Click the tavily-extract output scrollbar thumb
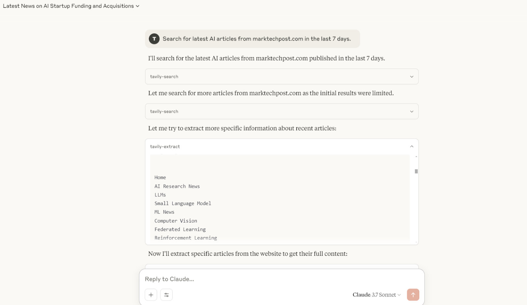 pyautogui.click(x=416, y=171)
